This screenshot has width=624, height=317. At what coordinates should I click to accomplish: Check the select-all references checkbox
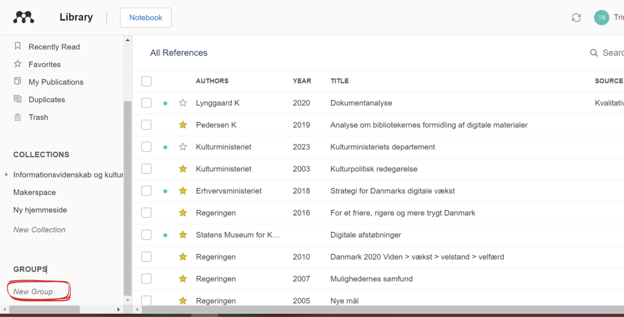pos(146,81)
